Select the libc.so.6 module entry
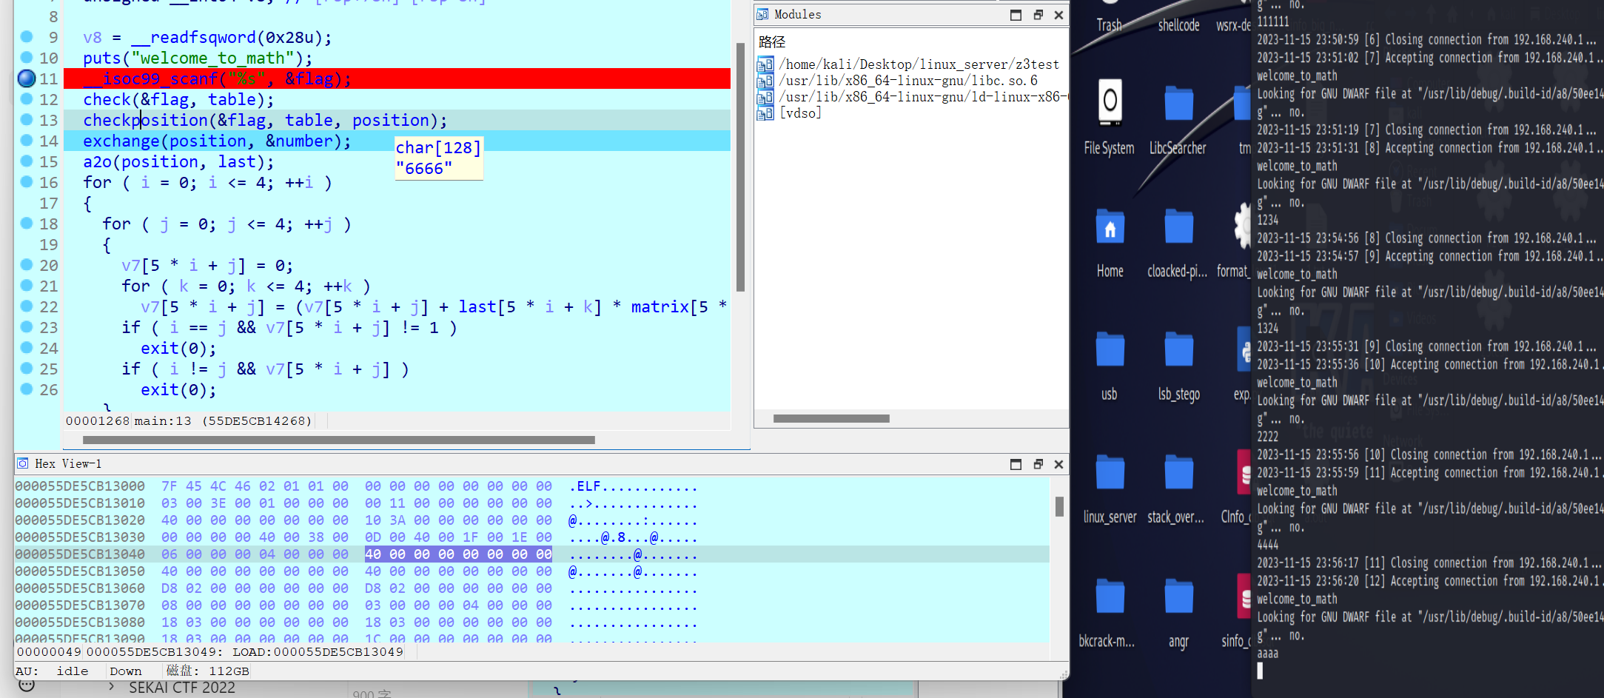The height and width of the screenshot is (698, 1604). [910, 81]
